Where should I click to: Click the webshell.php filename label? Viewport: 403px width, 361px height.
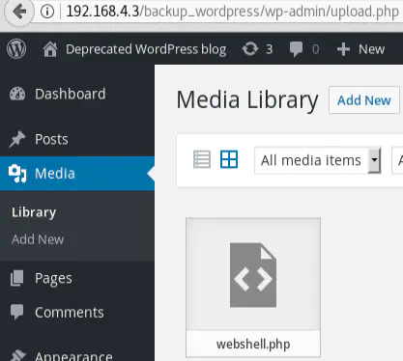253,345
